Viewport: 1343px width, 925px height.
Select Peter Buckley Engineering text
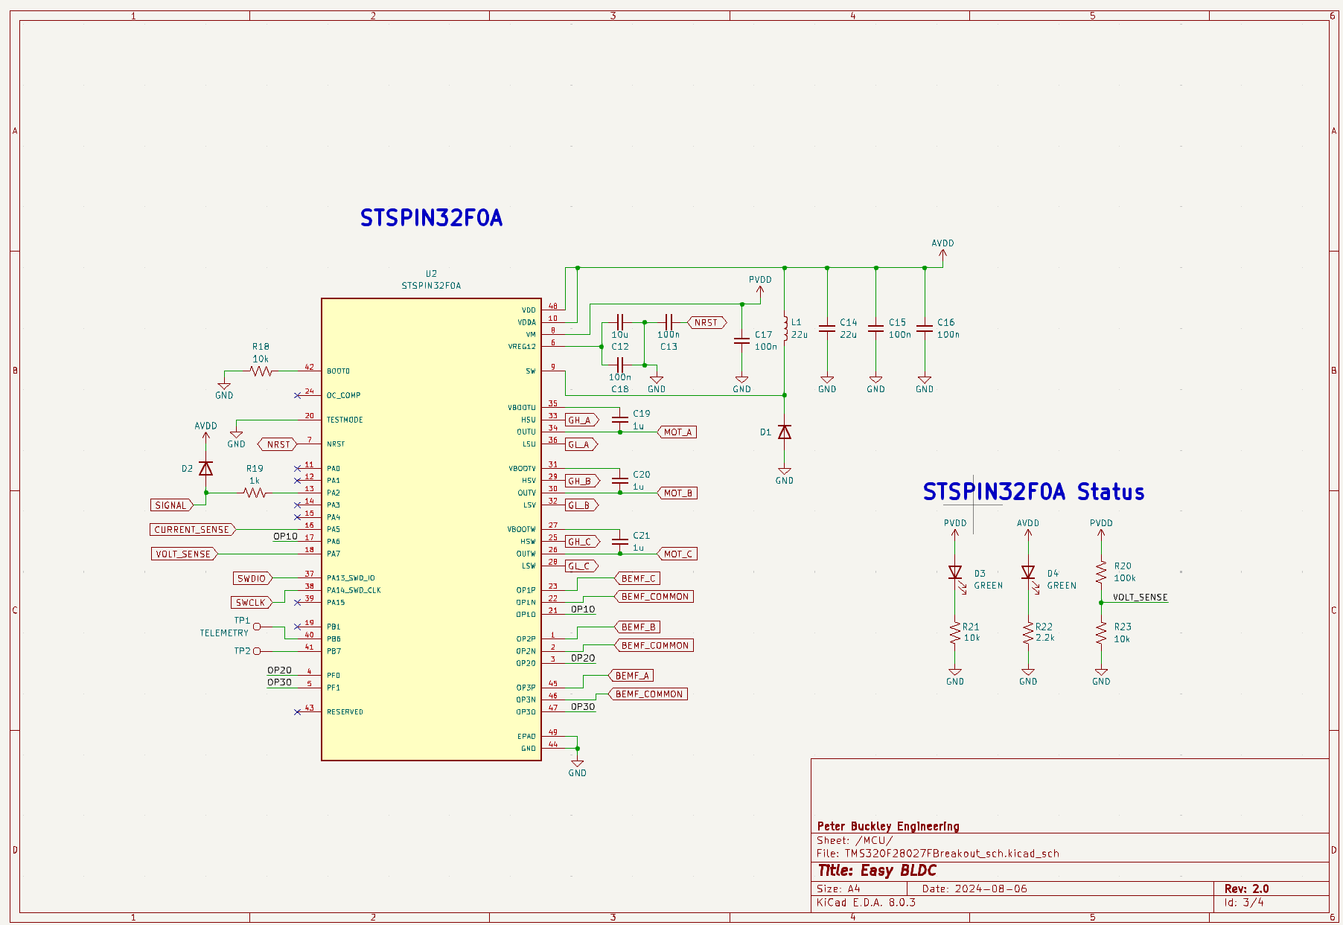[x=888, y=826]
